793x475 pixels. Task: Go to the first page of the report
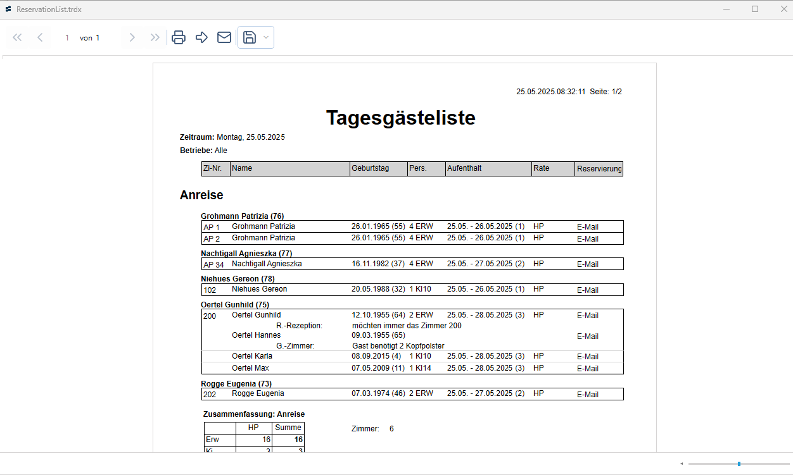(x=17, y=37)
